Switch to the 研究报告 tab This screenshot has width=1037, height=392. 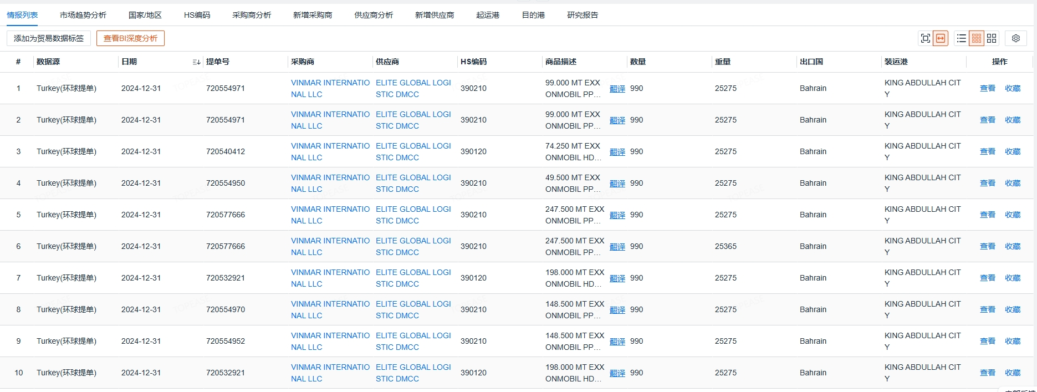582,15
